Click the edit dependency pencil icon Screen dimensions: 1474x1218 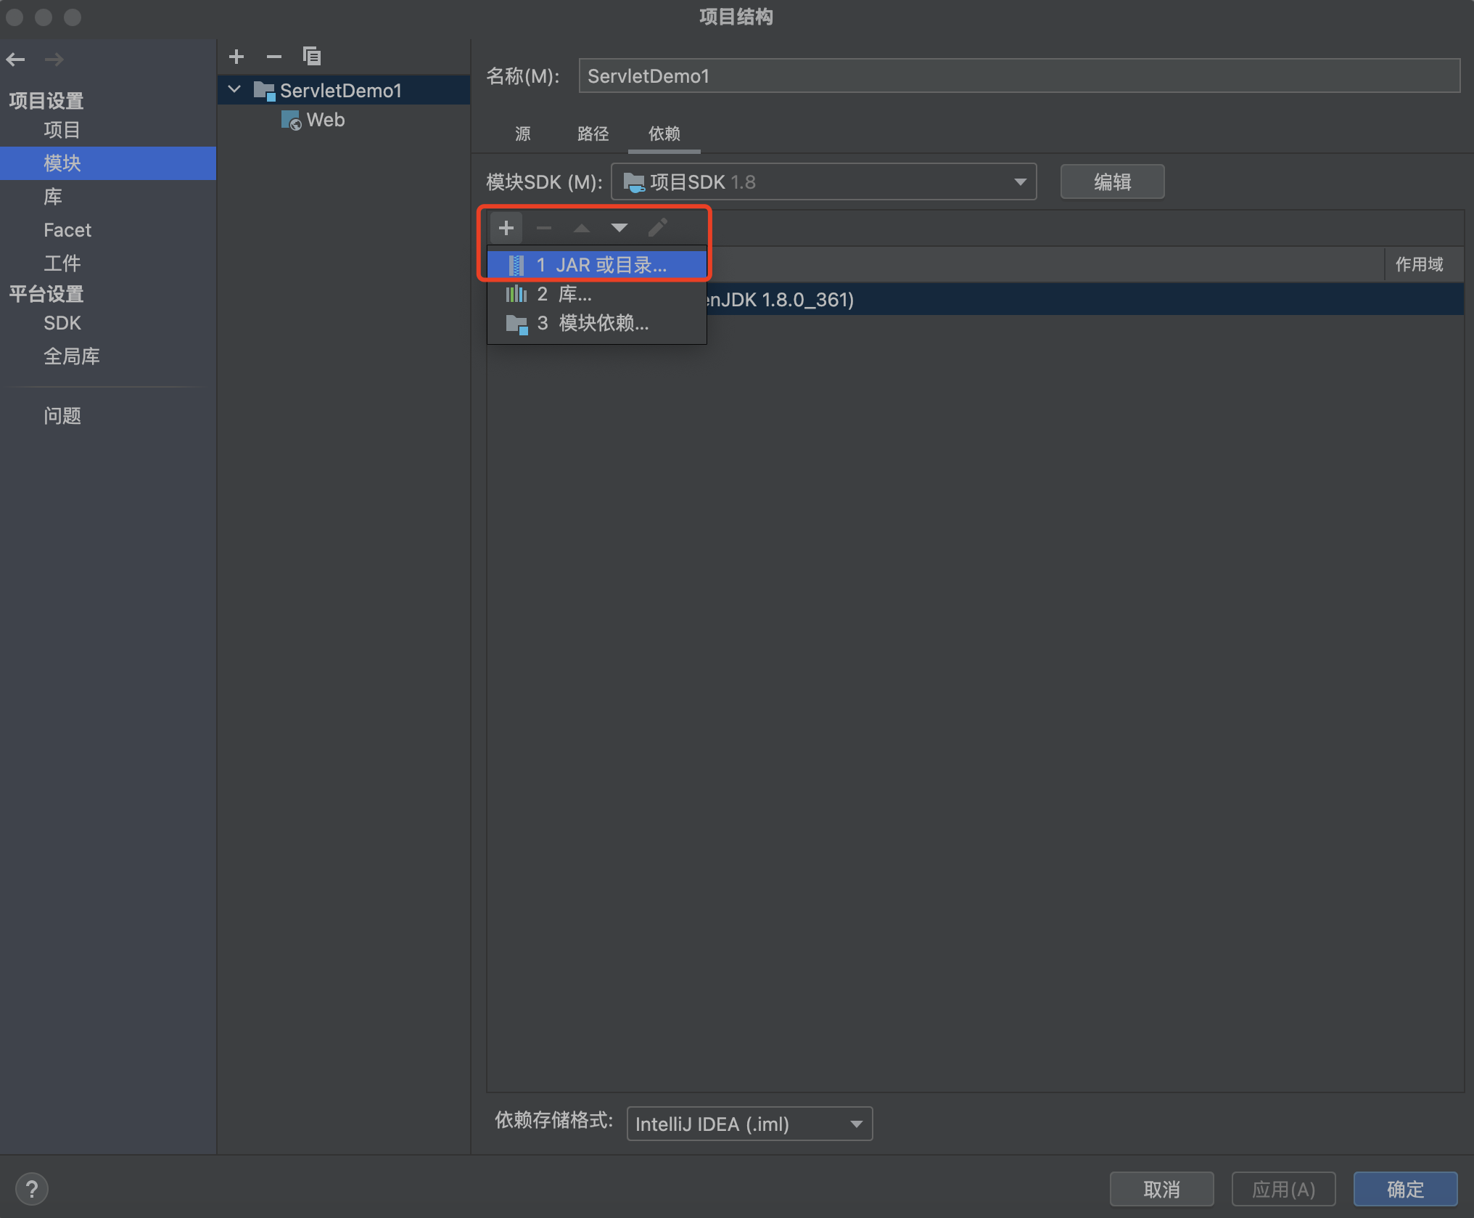657,228
